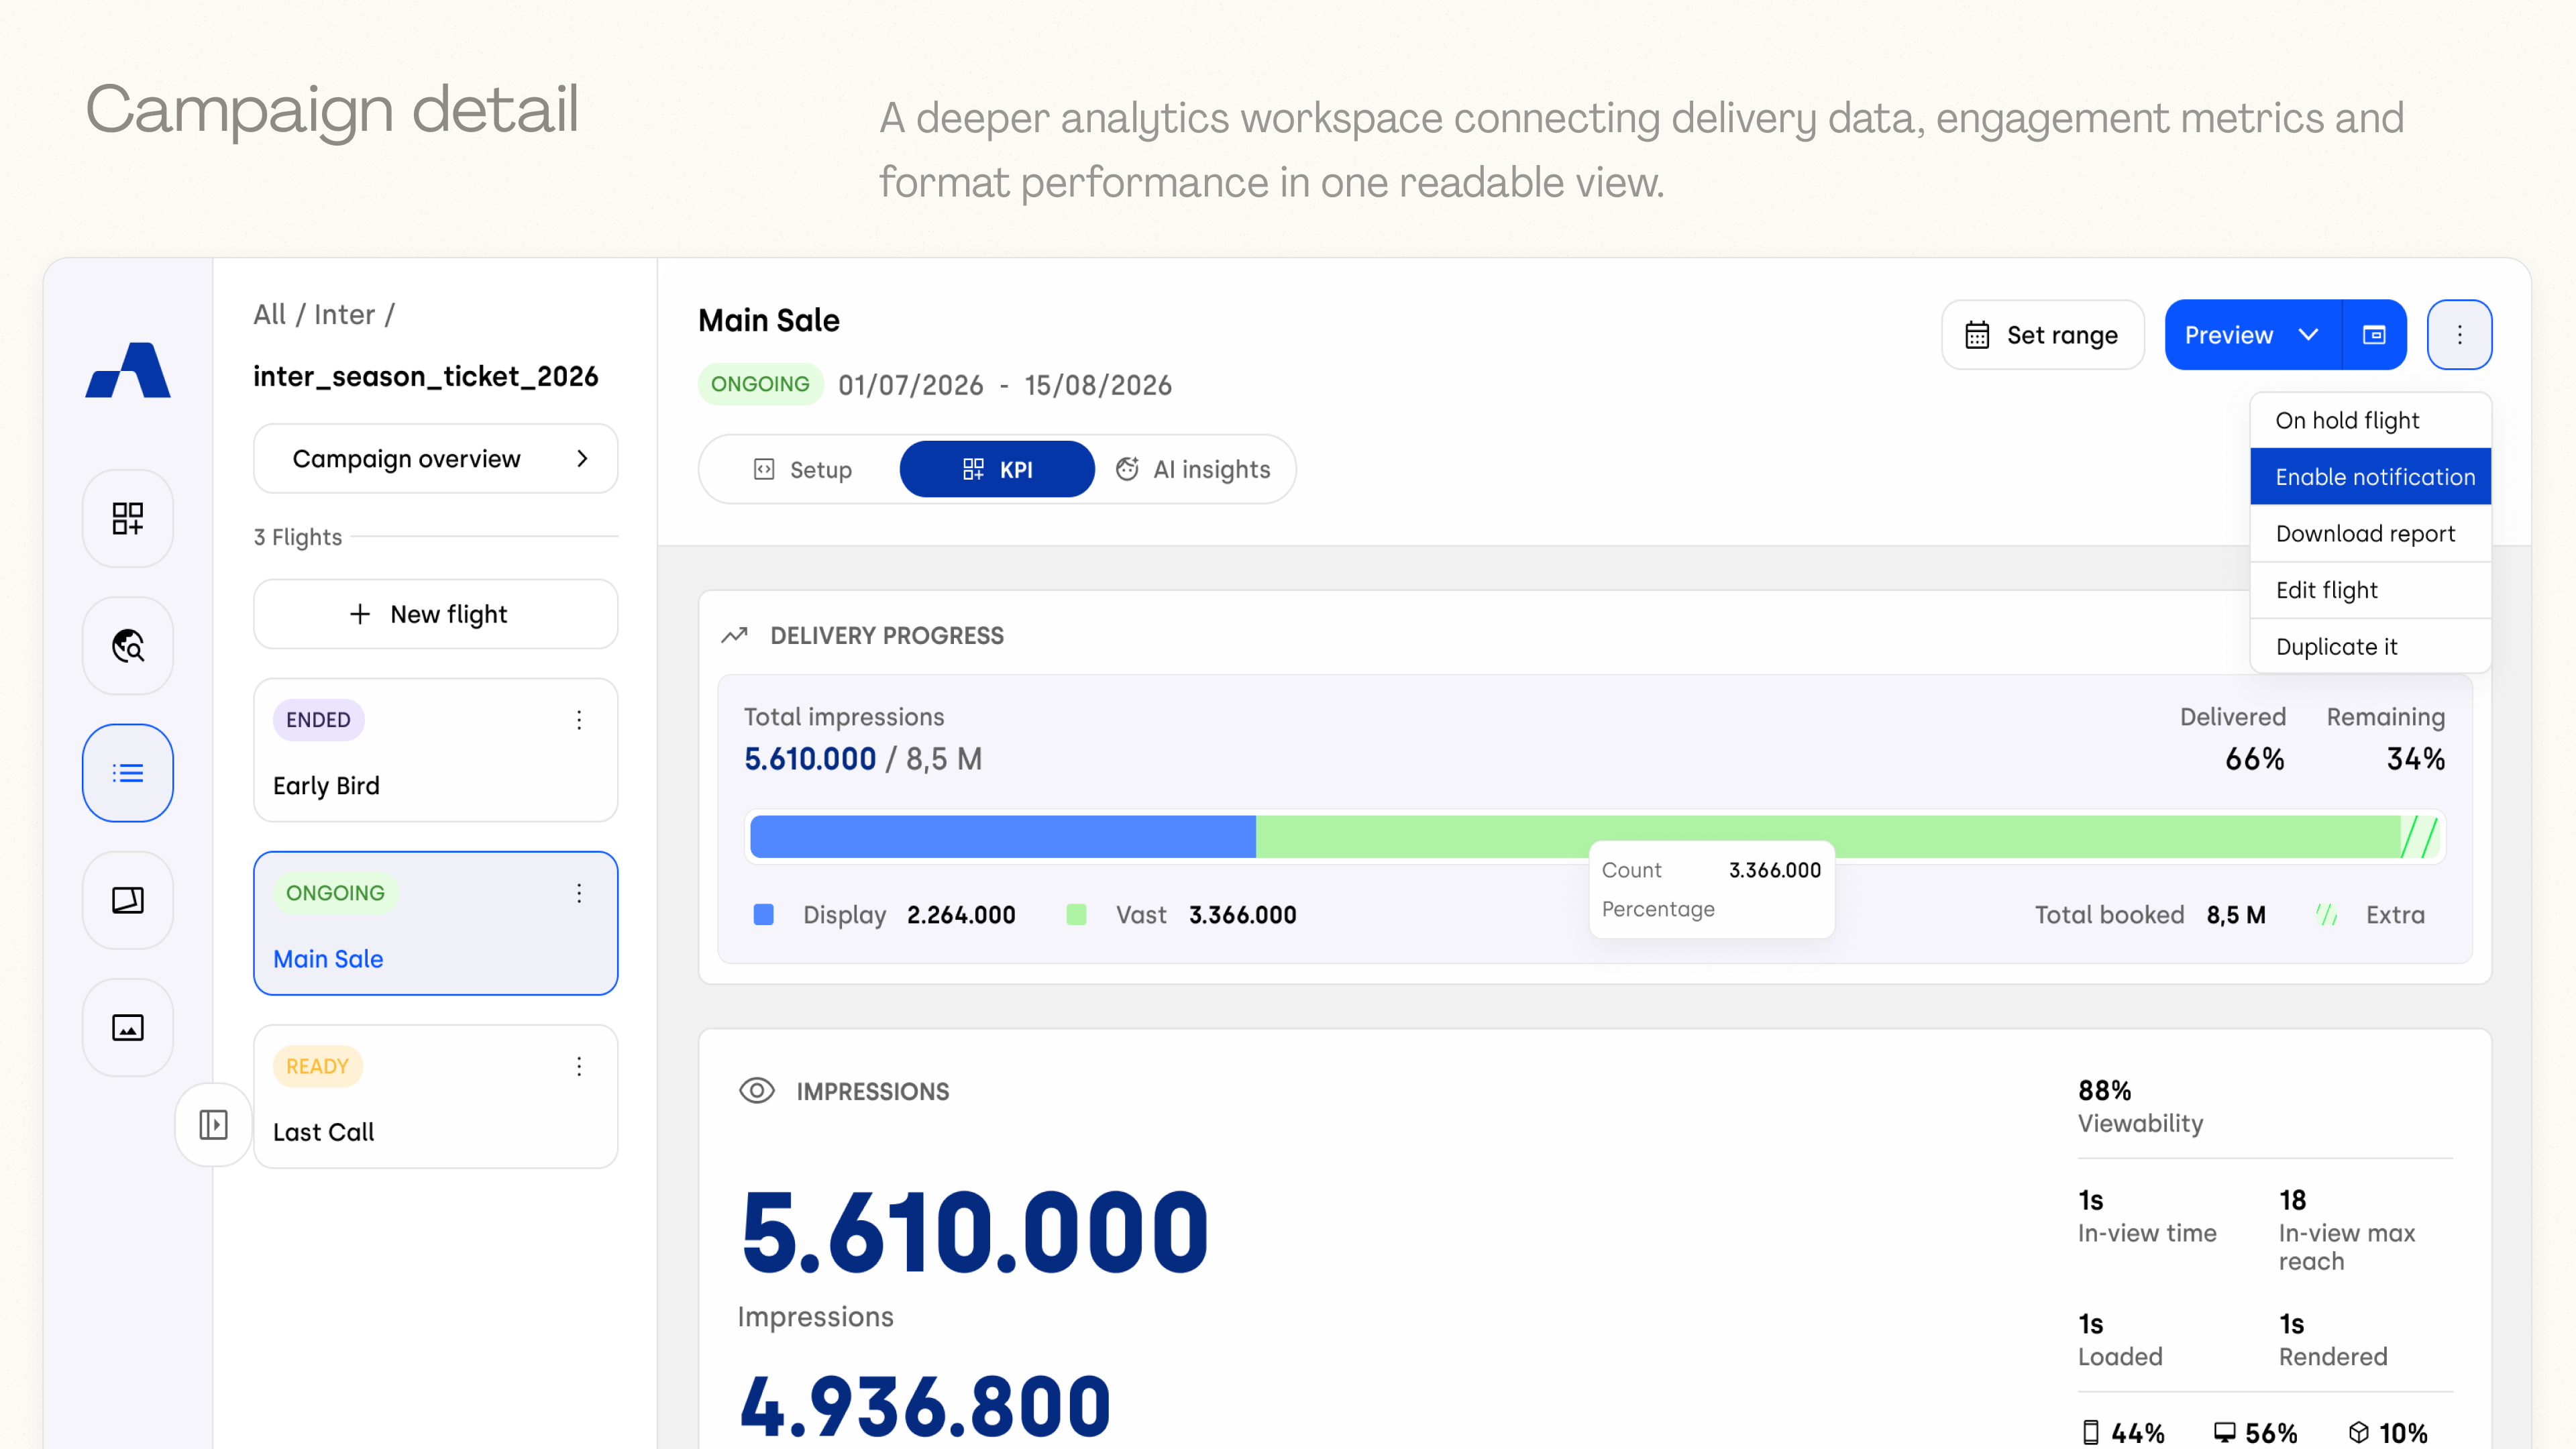Viewport: 2576px width, 1449px height.
Task: Open Early Bird flight options menu
Action: 579,720
